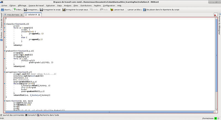The width and height of the screenshot is (221, 120).
Task: Collapse the gradcostfct function fold marker
Action: point(4,51)
